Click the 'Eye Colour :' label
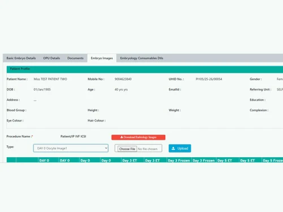The width and height of the screenshot is (283, 212). point(15,120)
